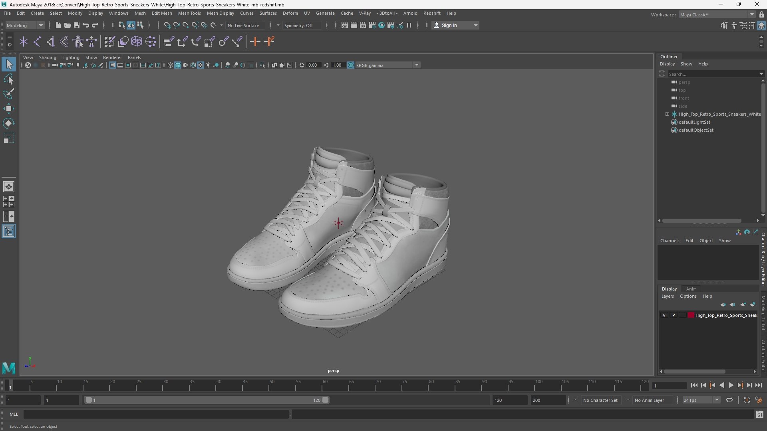This screenshot has width=767, height=431.
Task: Open the sRGB gamma color space dropdown
Action: tap(387, 65)
